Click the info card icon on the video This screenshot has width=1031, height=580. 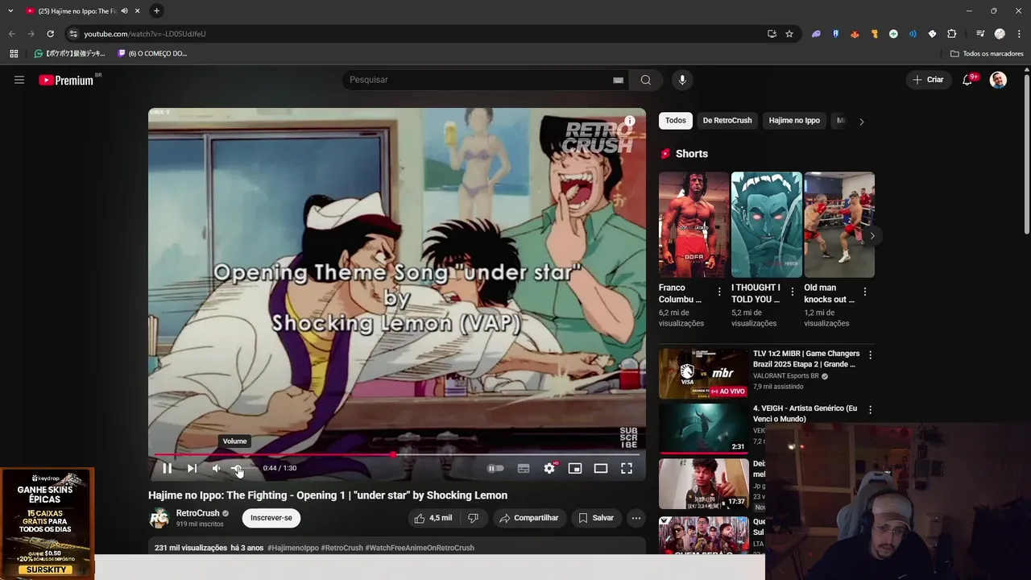630,121
